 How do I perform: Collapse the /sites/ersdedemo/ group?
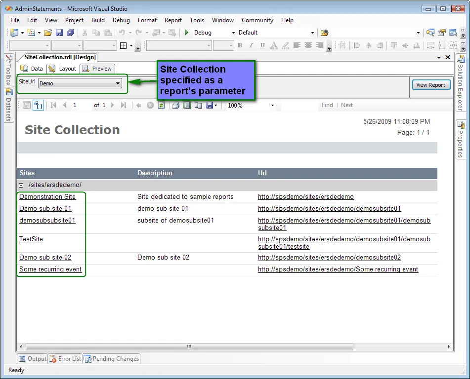tap(21, 185)
